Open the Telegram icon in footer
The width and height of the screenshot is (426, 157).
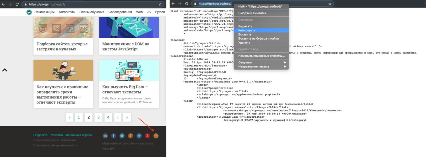point(139,136)
